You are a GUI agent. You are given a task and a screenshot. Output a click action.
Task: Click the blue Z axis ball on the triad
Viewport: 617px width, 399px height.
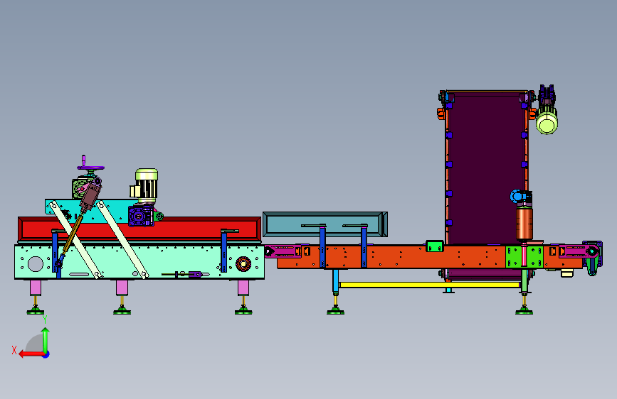coord(46,354)
